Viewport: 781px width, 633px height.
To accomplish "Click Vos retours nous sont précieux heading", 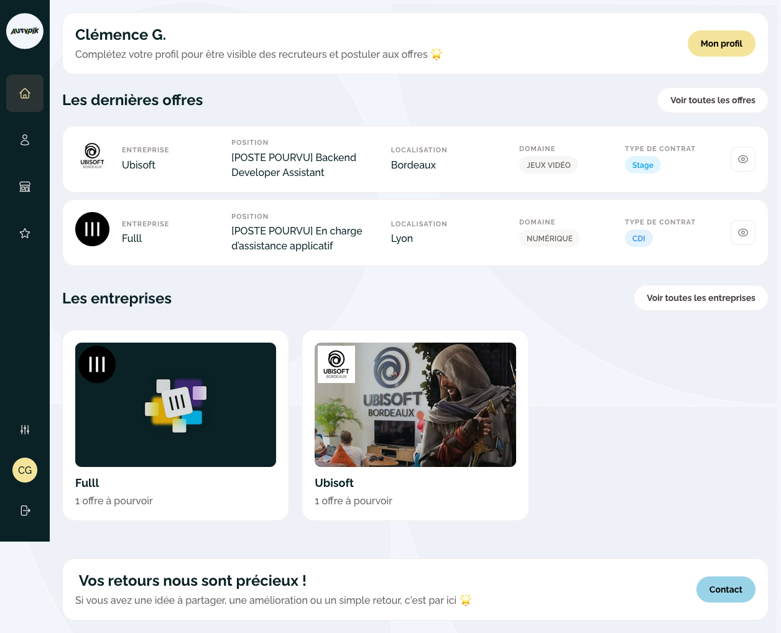I will (x=193, y=581).
